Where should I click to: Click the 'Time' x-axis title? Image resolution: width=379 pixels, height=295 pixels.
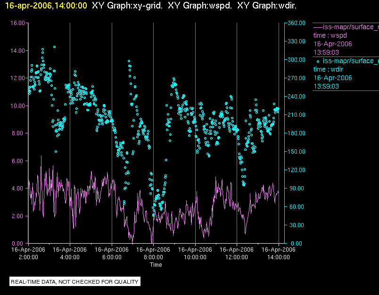coord(156,265)
